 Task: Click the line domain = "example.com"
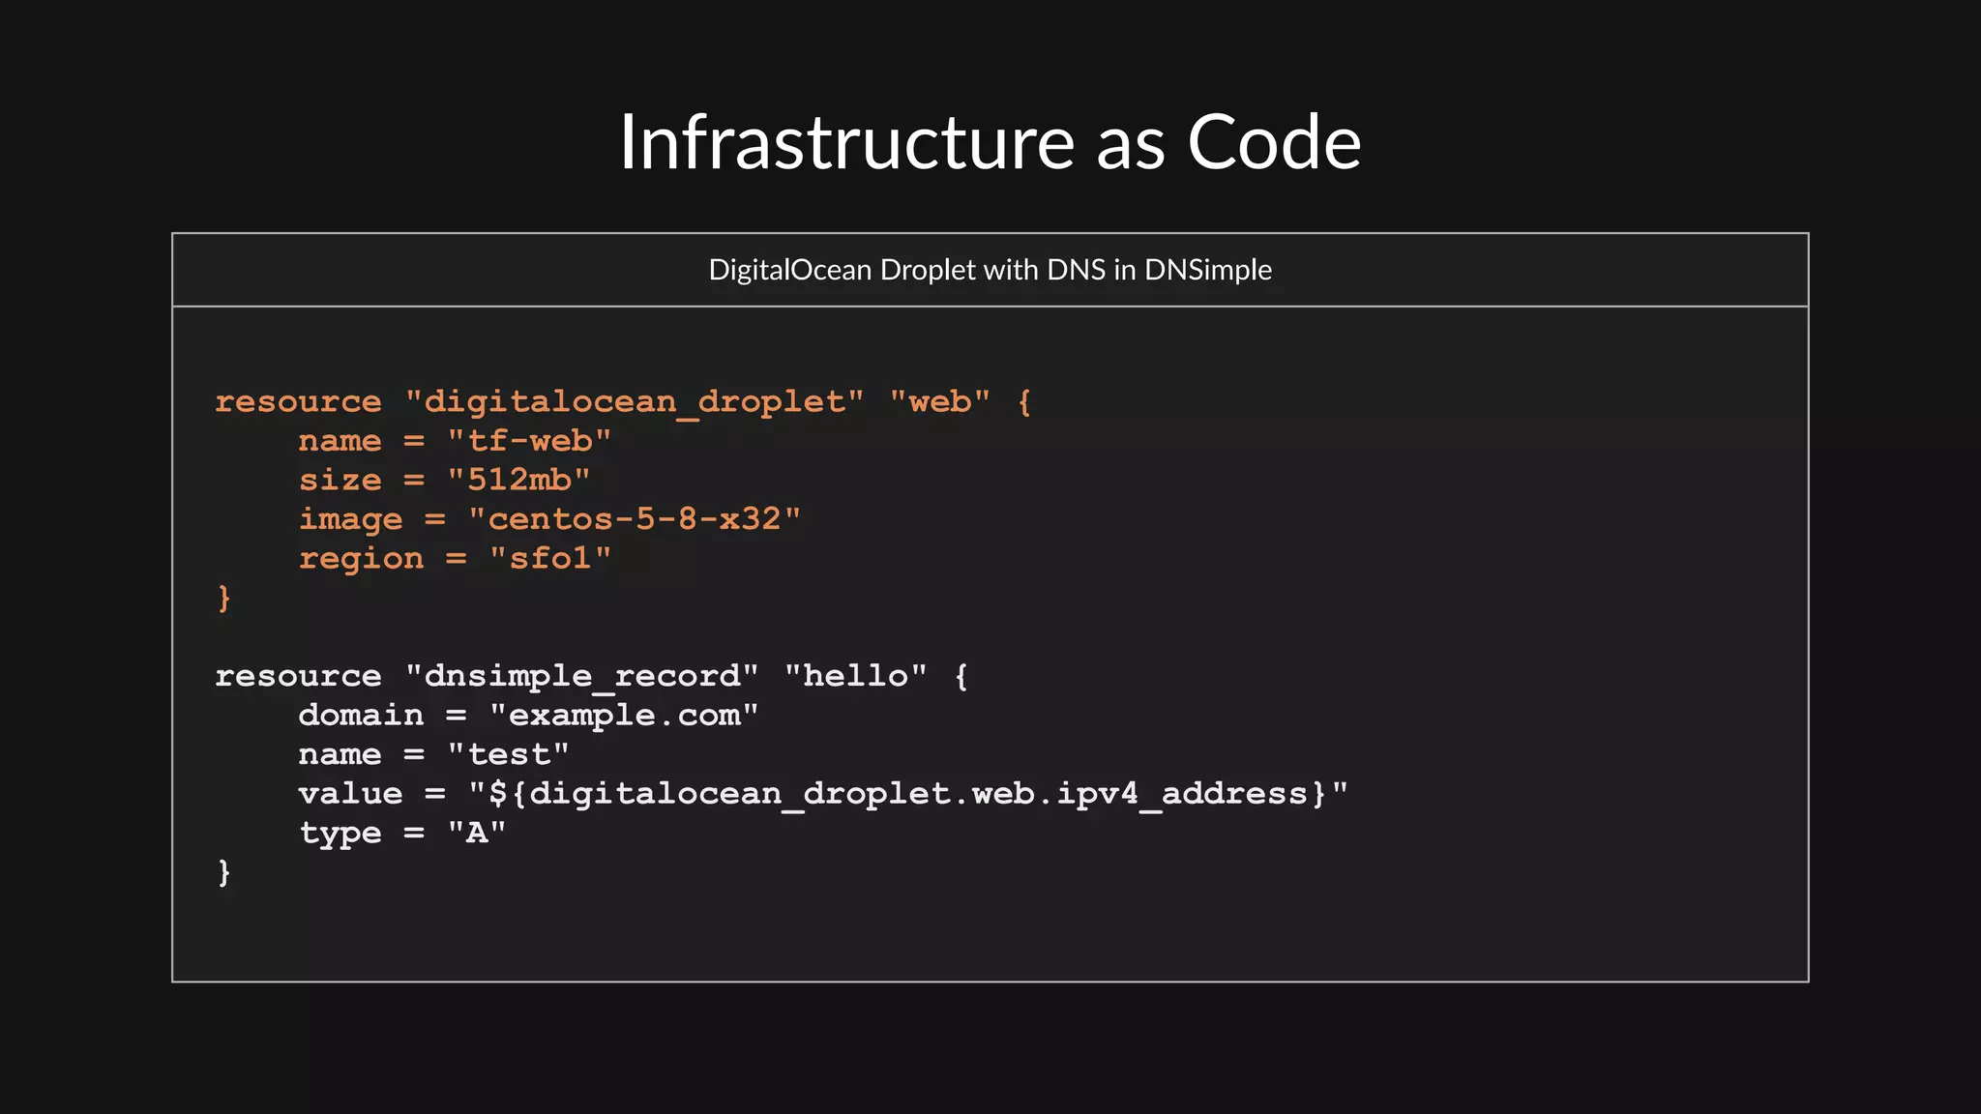528,716
